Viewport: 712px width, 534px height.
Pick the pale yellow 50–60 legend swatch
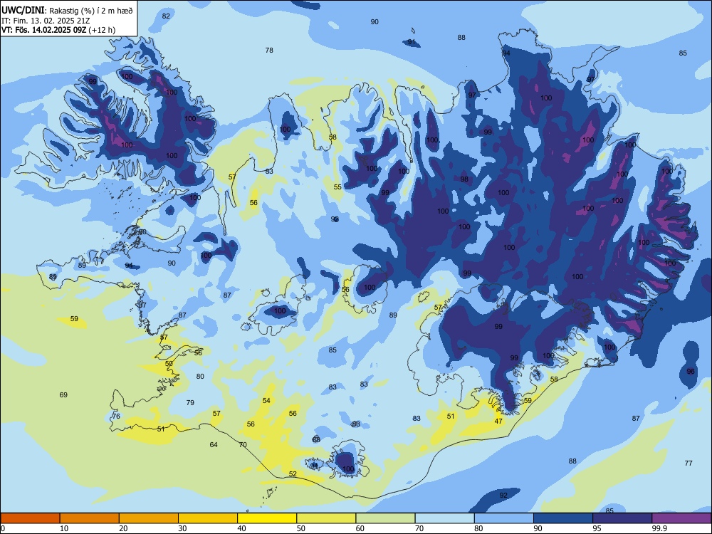point(326,518)
